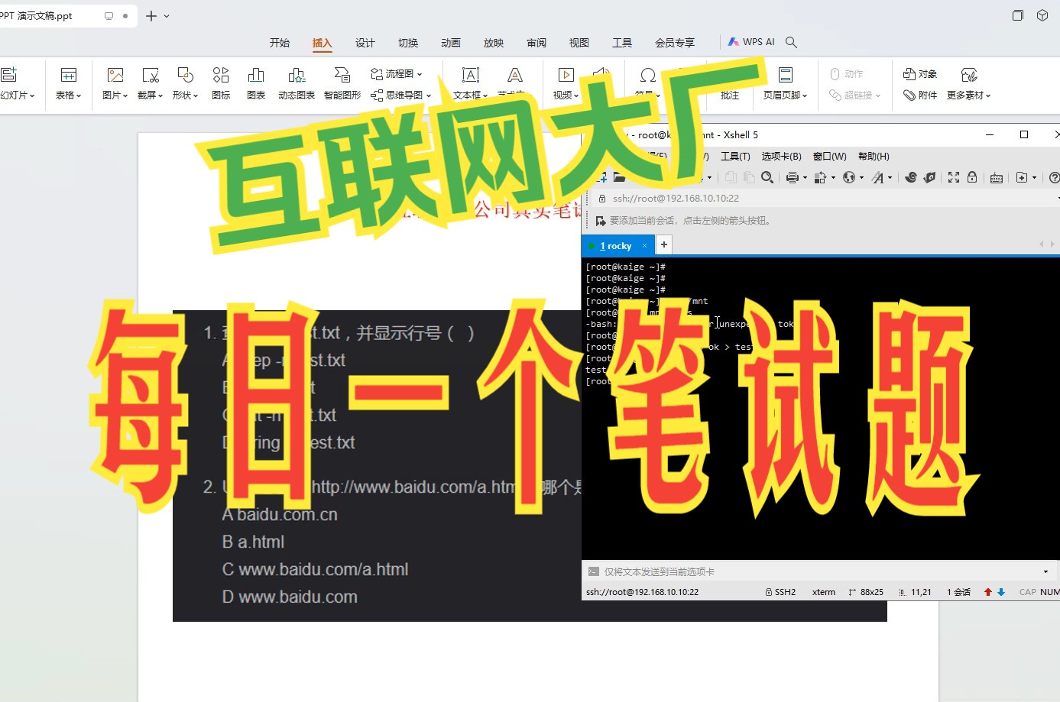Screen dimensions: 1060x702
Task: Switch to the 动画 ribbon tab
Action: [451, 43]
